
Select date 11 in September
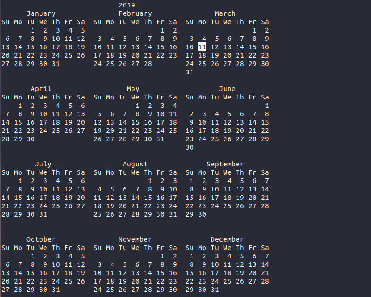pyautogui.click(x=227, y=189)
